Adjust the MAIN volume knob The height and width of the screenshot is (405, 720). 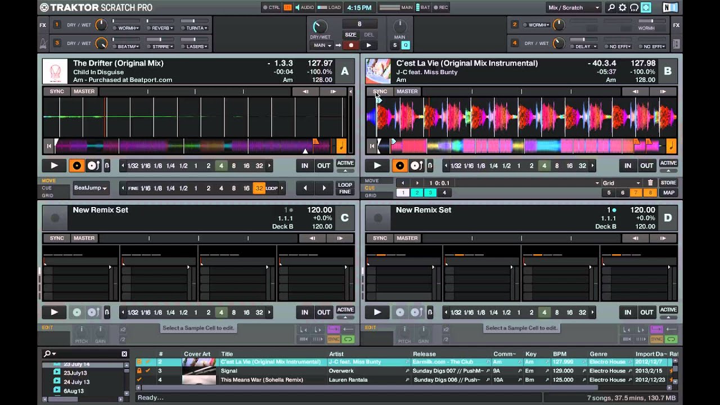[400, 26]
